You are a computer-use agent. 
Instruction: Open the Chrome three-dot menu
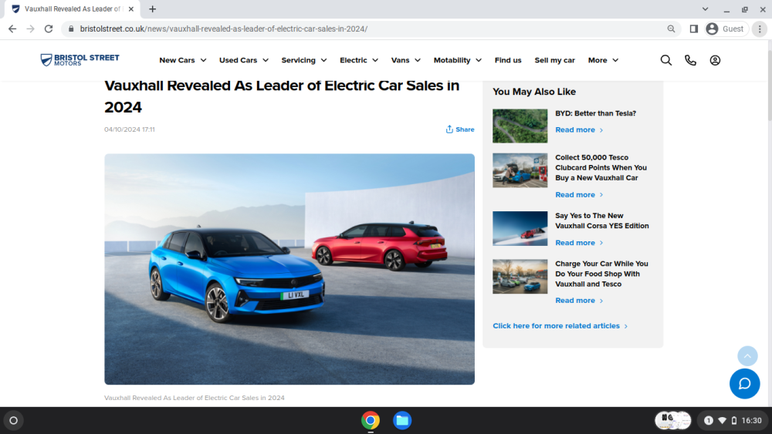coord(760,29)
